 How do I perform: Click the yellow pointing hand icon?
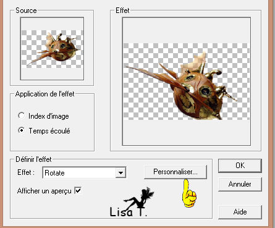pos(189,193)
